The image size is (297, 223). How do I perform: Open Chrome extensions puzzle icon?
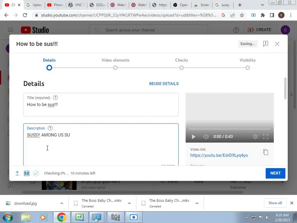click(263, 15)
